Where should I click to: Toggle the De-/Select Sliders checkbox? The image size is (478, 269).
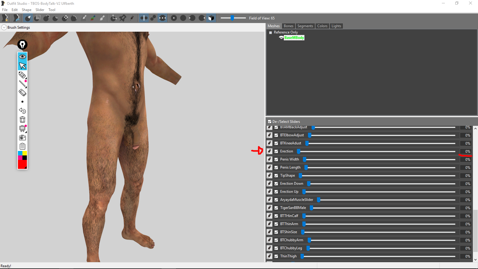(x=270, y=122)
